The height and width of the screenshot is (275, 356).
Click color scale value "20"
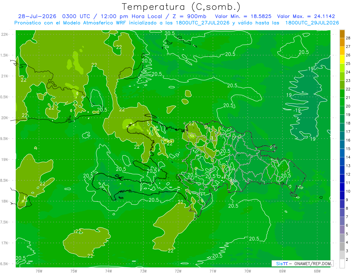[x=348, y=106]
